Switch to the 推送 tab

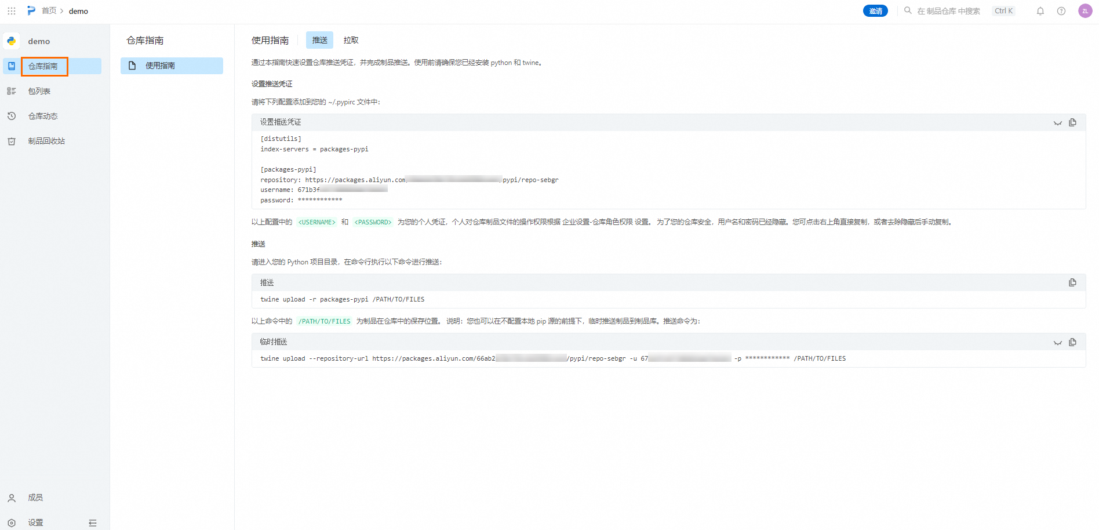click(319, 40)
